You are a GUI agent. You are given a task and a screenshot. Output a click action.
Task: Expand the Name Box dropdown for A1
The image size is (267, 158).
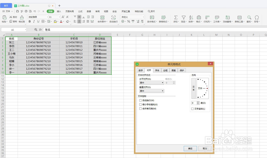(26, 30)
